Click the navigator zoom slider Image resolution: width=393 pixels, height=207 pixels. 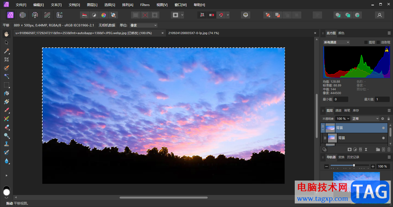pos(354,166)
